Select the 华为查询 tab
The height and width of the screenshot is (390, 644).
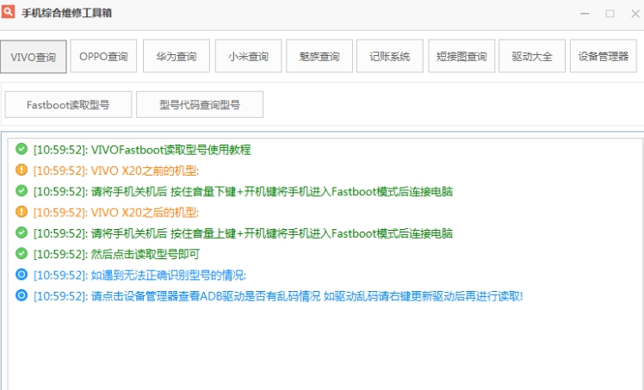pos(176,56)
